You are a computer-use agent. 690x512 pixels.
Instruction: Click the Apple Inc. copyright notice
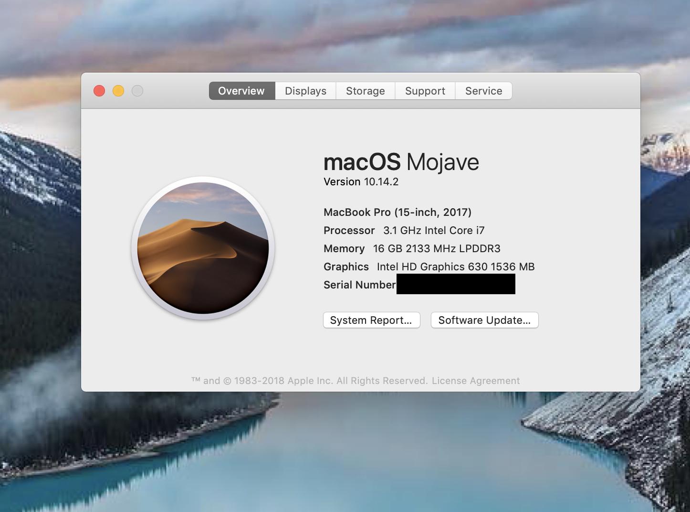coord(309,381)
